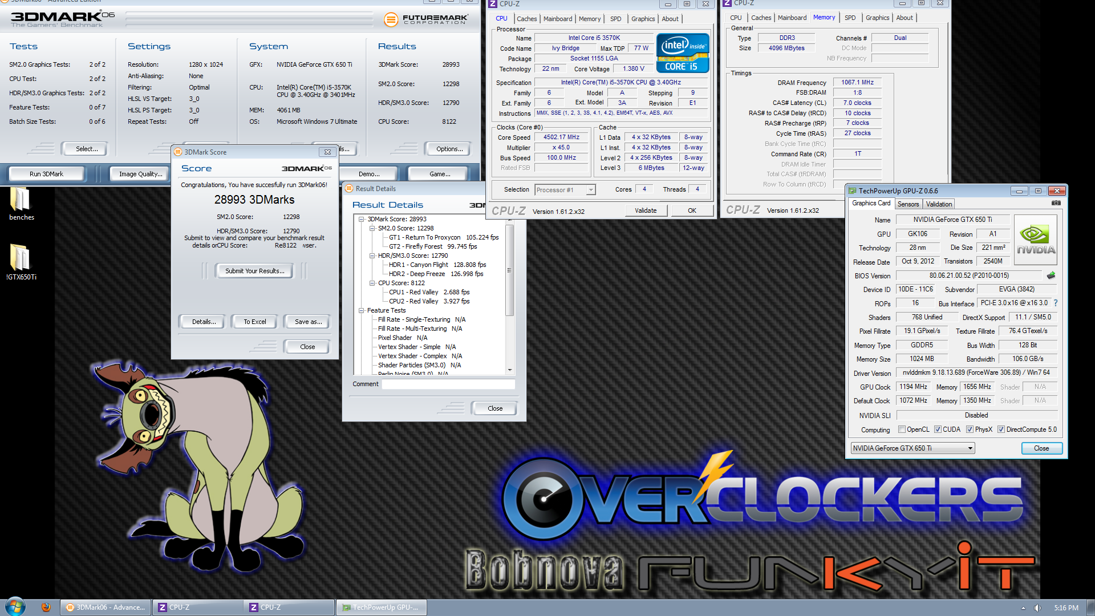Open Caches tab in left CPU-Z window
Viewport: 1095px width, 616px height.
(526, 19)
